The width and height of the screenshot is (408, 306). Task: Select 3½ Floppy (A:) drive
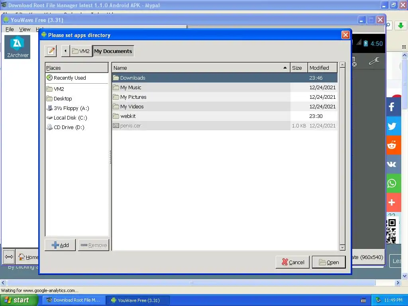click(76, 108)
